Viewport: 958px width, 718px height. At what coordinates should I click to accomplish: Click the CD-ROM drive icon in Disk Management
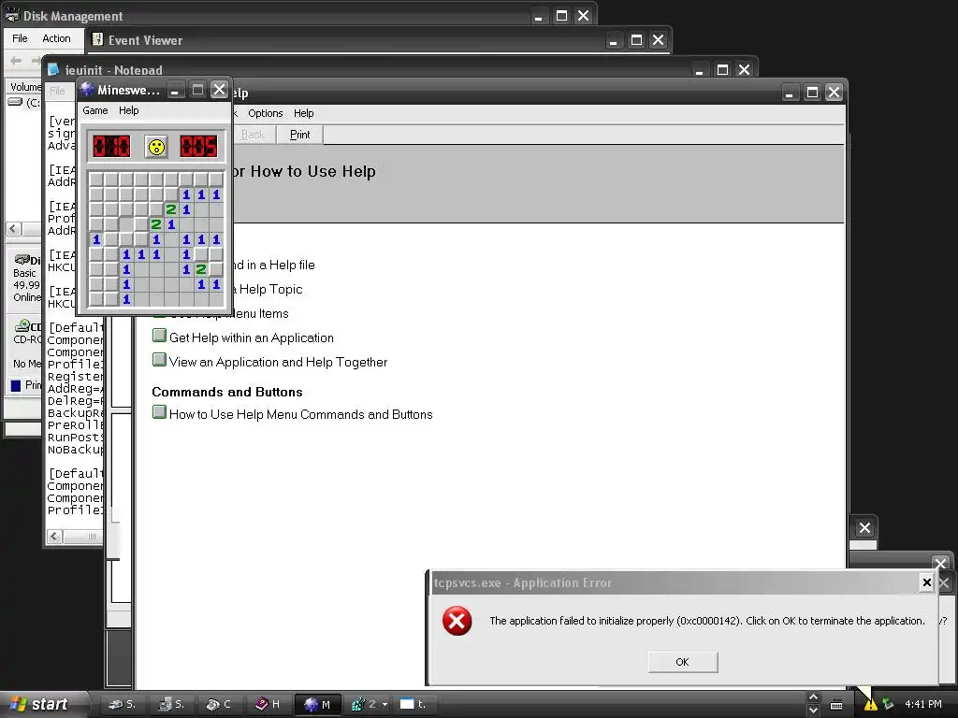tap(22, 325)
